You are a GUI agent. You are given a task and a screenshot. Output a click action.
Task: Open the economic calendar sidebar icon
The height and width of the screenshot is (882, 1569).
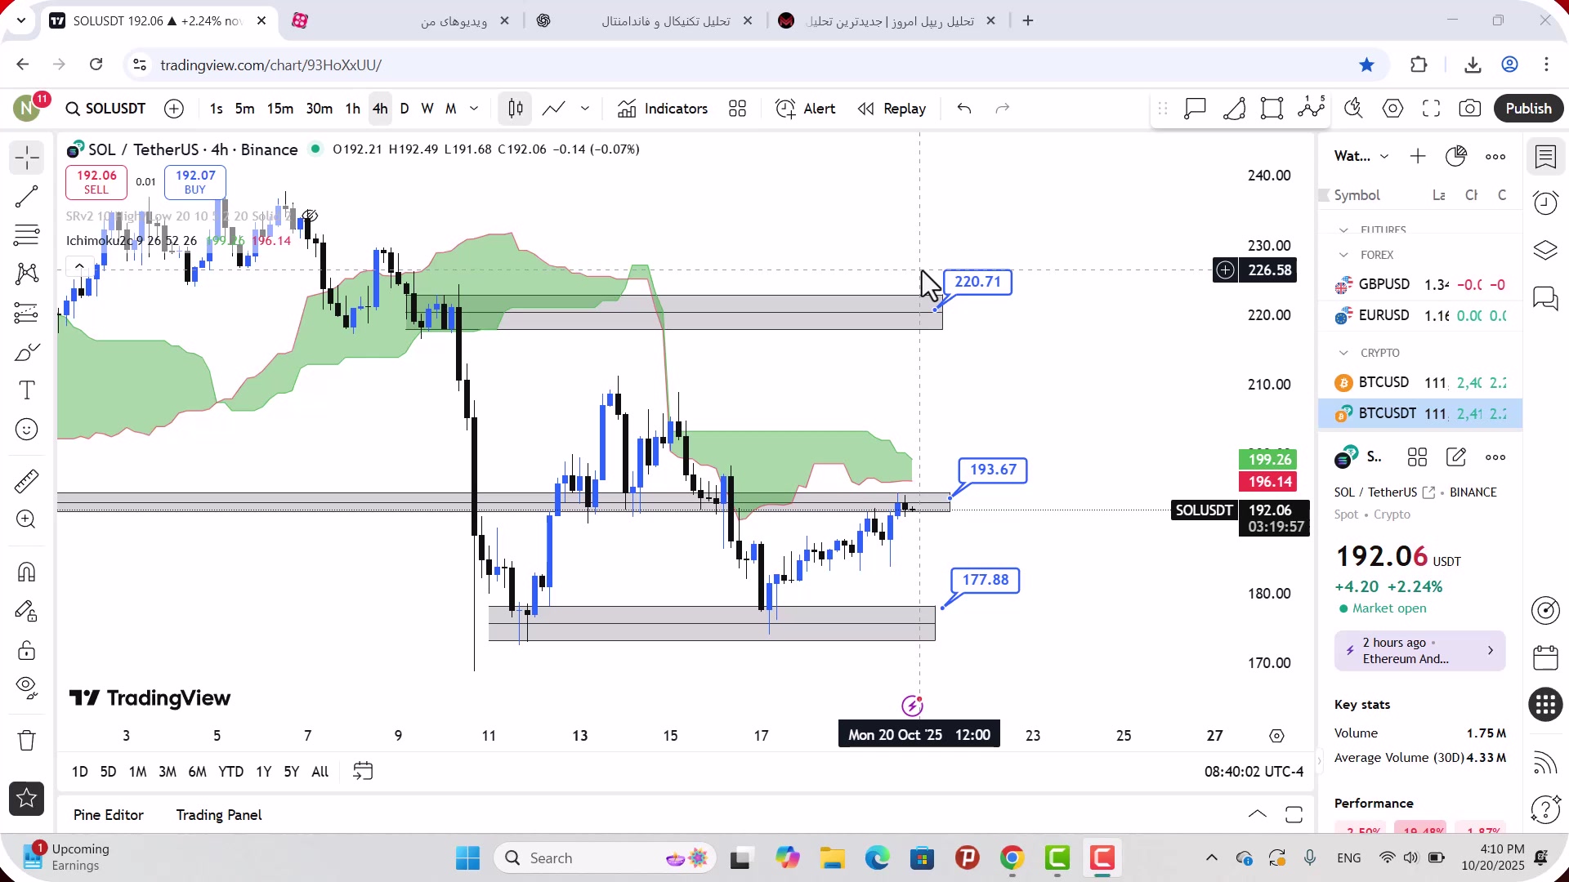[x=1545, y=657]
